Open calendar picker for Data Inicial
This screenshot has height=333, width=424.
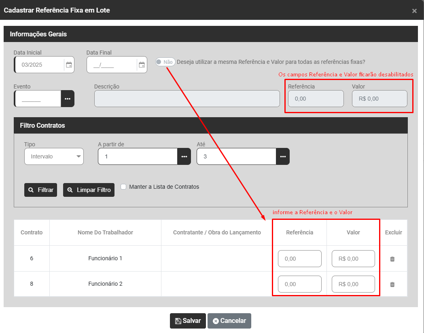(69, 65)
